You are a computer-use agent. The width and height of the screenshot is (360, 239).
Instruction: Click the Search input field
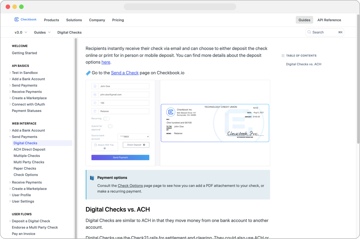point(325,32)
